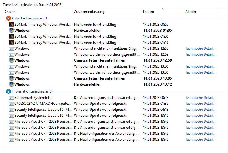The height and width of the screenshot is (153, 228).
Task: Click the bold date '14.01.2023 13:12'
Action: pyautogui.click(x=158, y=84)
